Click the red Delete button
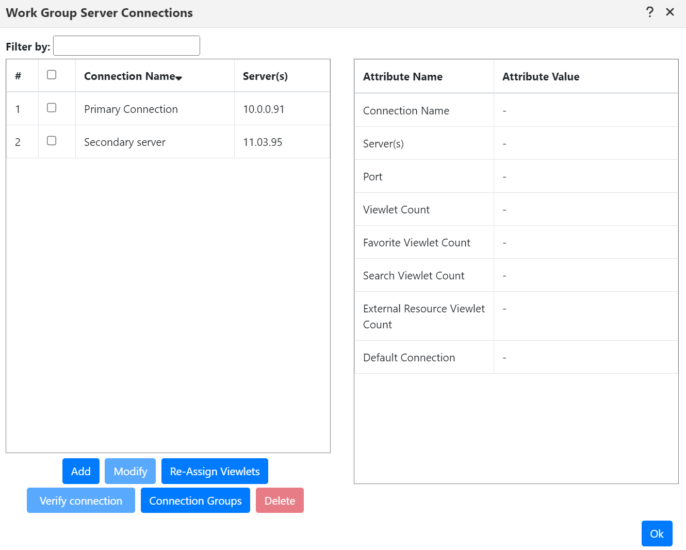686x550 pixels. 280,501
